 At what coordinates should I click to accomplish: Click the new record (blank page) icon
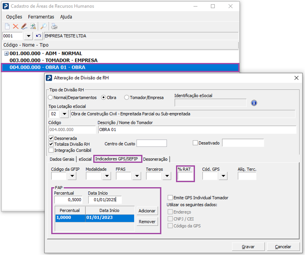coord(7,26)
